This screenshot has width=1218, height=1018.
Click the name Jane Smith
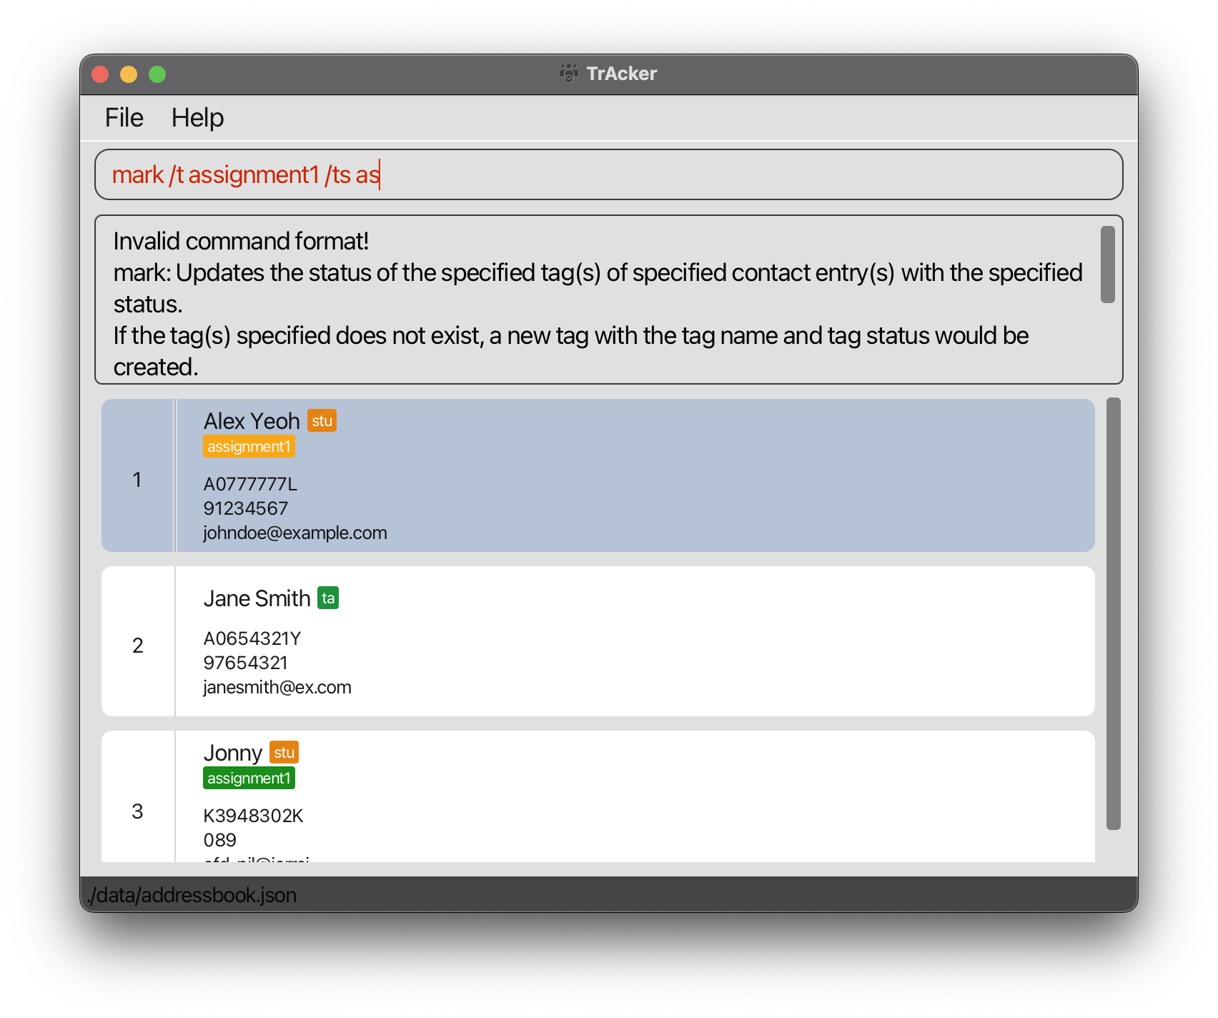tap(257, 598)
